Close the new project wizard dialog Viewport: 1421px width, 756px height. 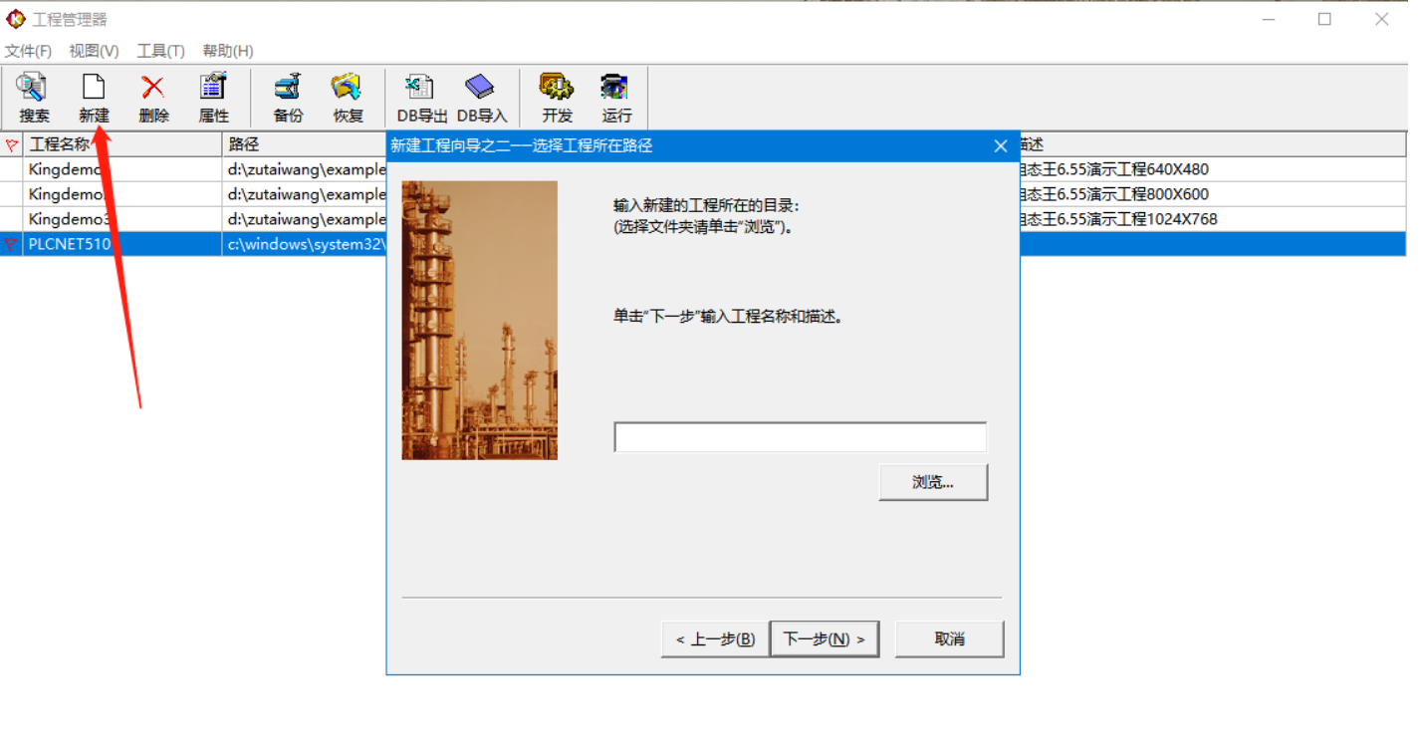click(1001, 146)
